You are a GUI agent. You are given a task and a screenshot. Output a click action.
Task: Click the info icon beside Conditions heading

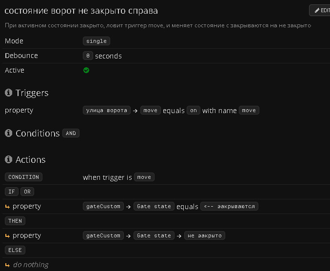pos(8,134)
